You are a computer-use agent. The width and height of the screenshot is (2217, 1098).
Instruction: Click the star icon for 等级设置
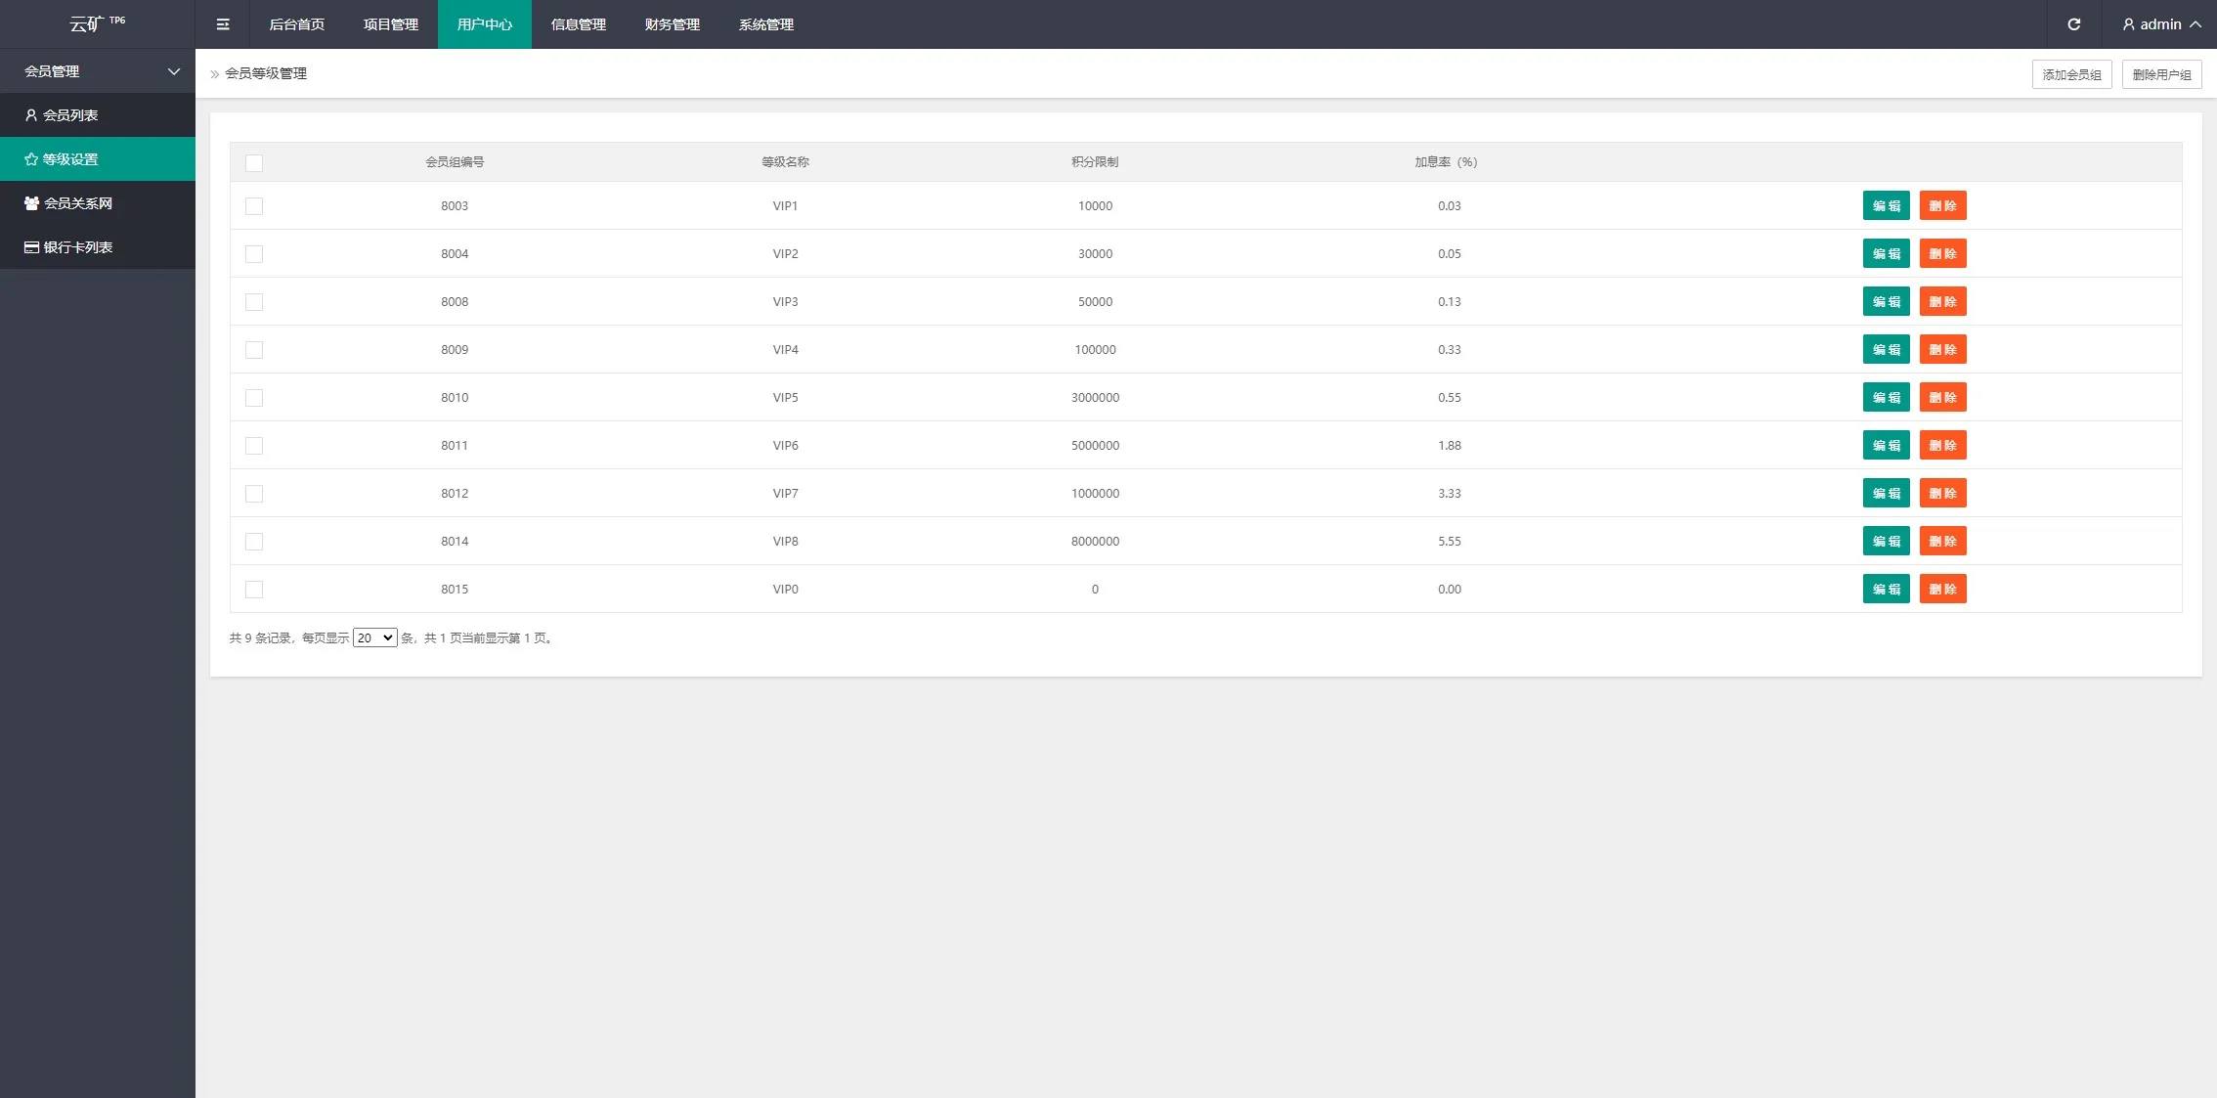(31, 159)
